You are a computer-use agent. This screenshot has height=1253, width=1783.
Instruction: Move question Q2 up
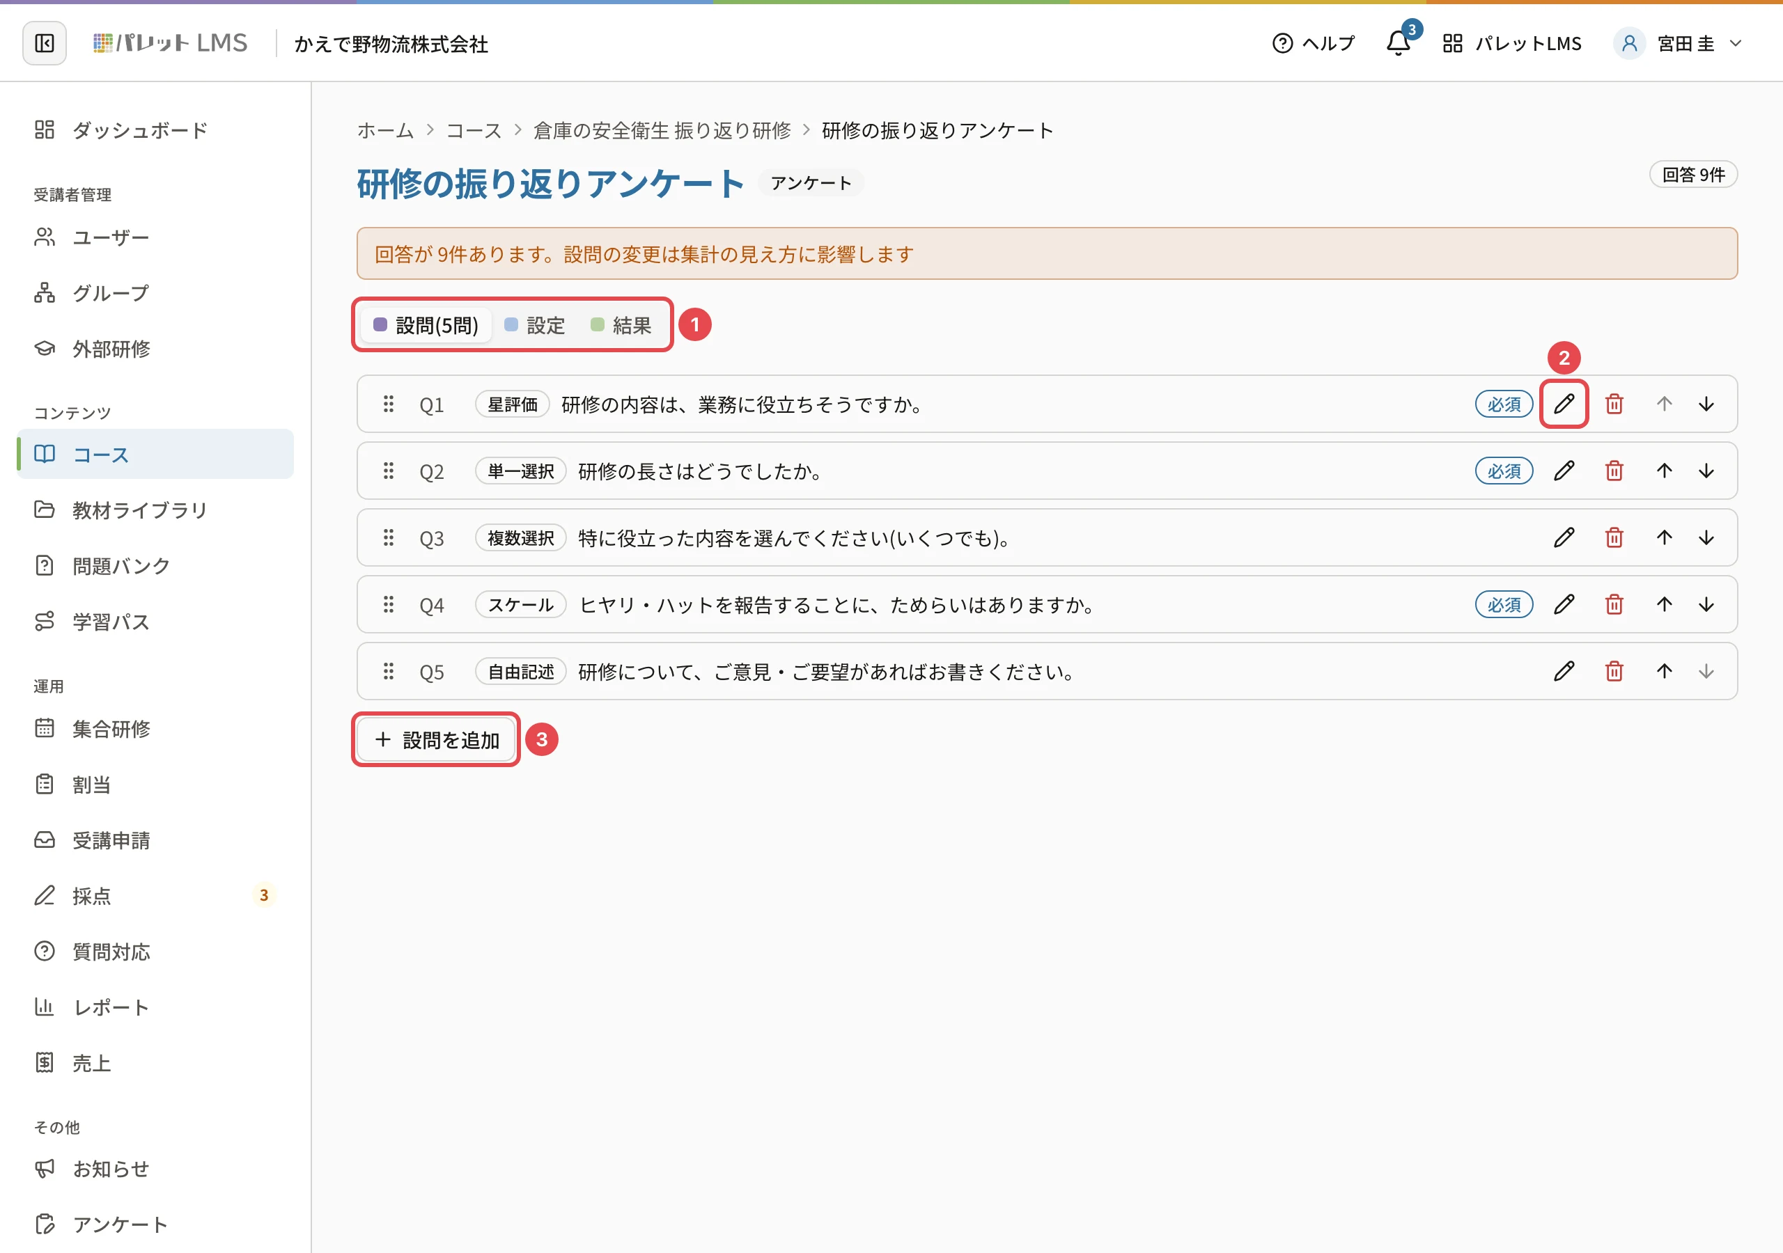(1664, 471)
